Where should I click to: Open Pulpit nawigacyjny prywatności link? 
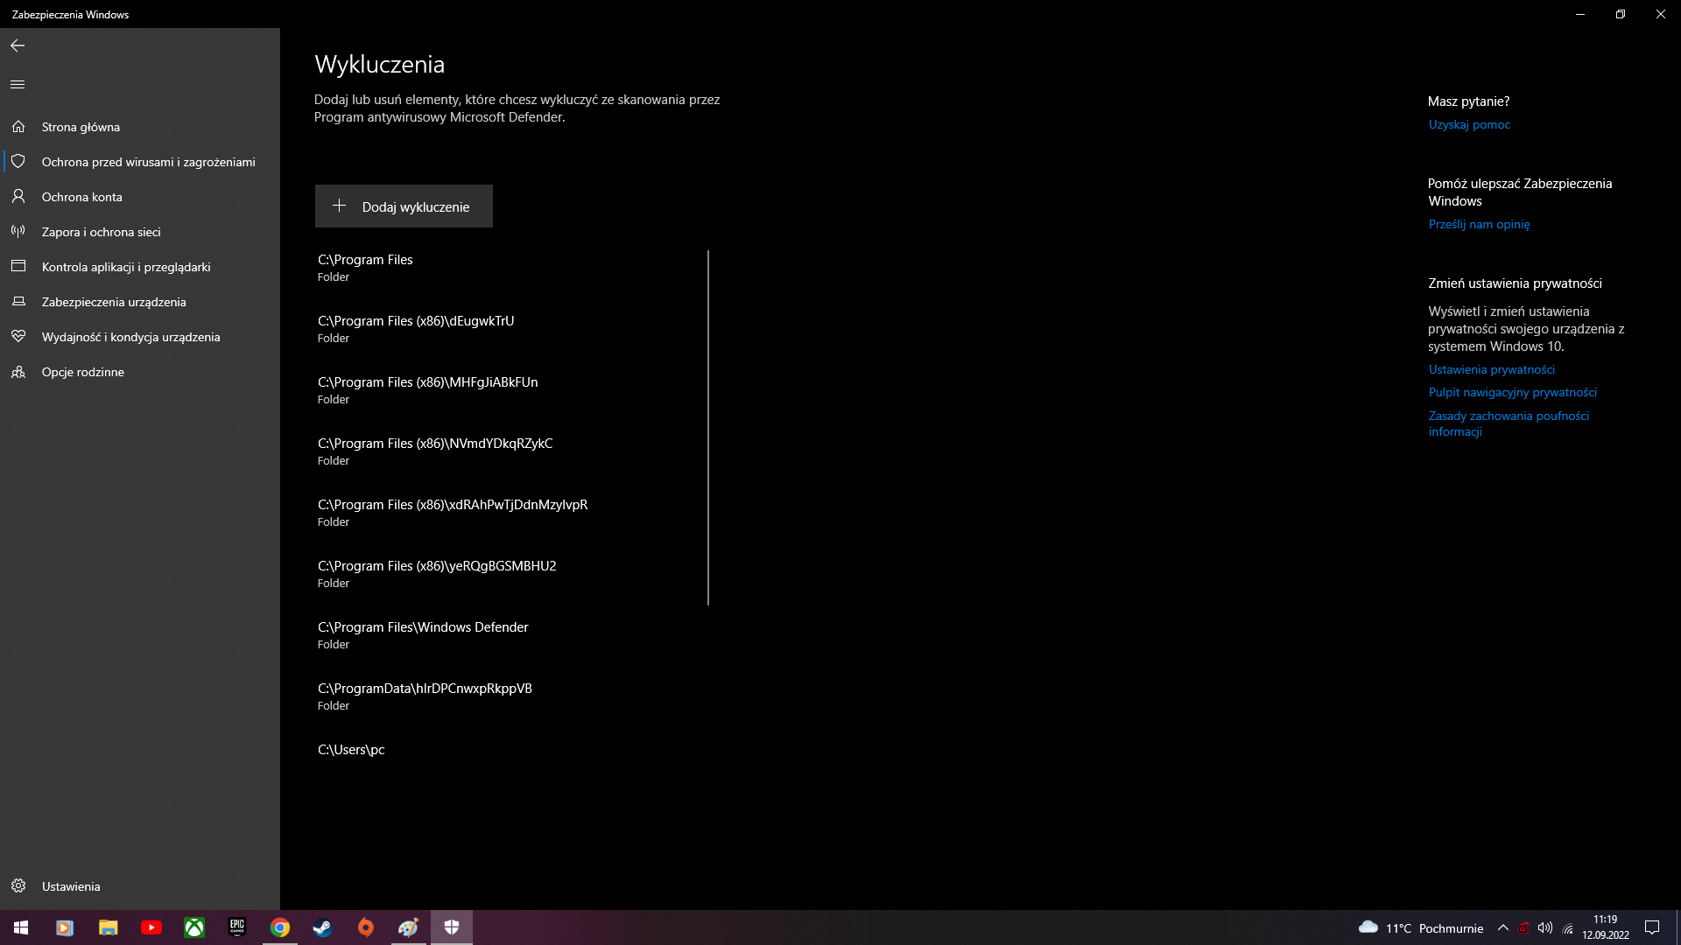click(x=1513, y=393)
